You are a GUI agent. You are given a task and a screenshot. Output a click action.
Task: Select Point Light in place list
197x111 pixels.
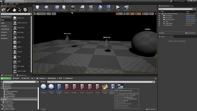[x=22, y=32]
